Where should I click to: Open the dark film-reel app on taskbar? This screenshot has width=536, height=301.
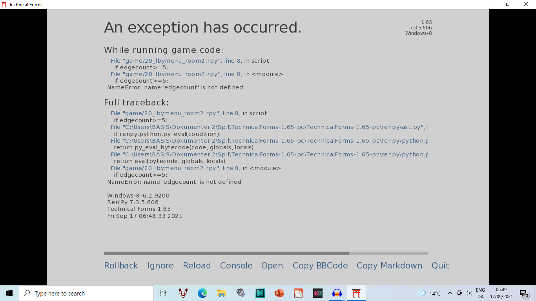317,293
